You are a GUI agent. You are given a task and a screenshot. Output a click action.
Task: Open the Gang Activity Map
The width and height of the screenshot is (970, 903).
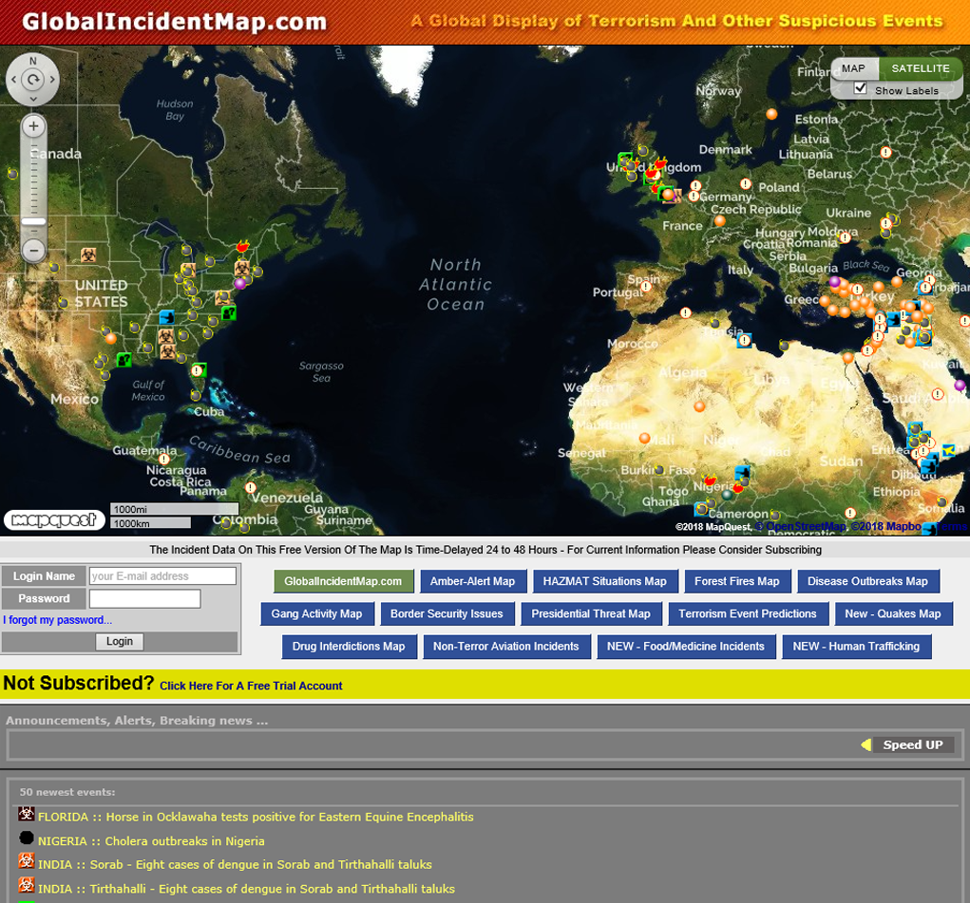click(316, 613)
